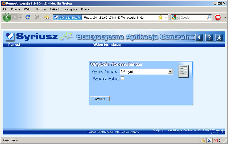The width and height of the screenshot is (228, 144).
Task: Click the stop loading X icon
Action: (x=37, y=18)
